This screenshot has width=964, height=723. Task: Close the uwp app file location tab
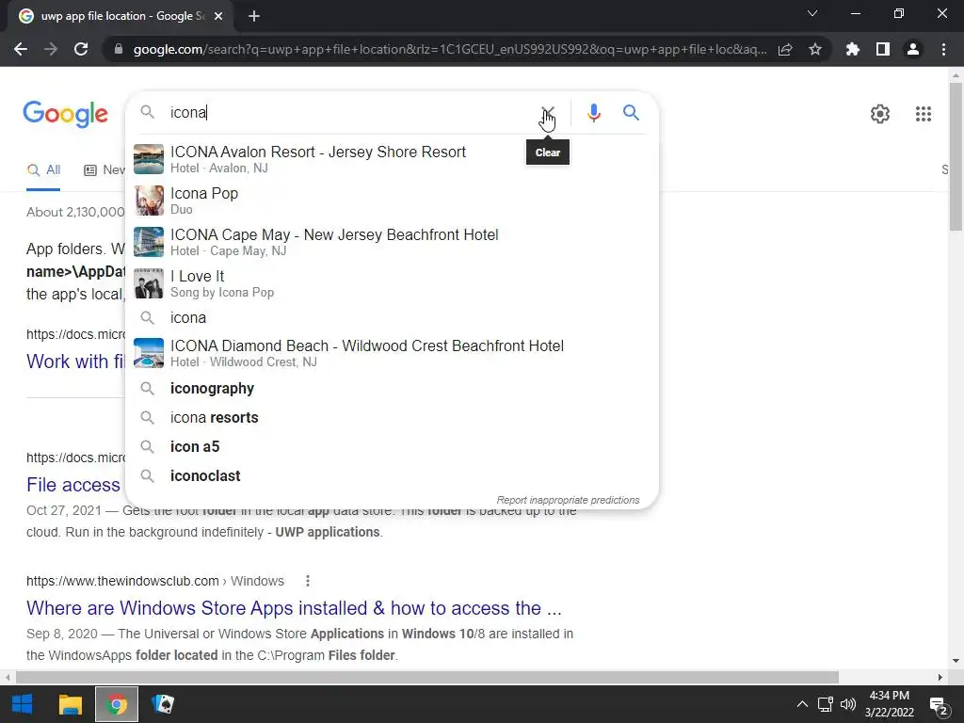(218, 17)
